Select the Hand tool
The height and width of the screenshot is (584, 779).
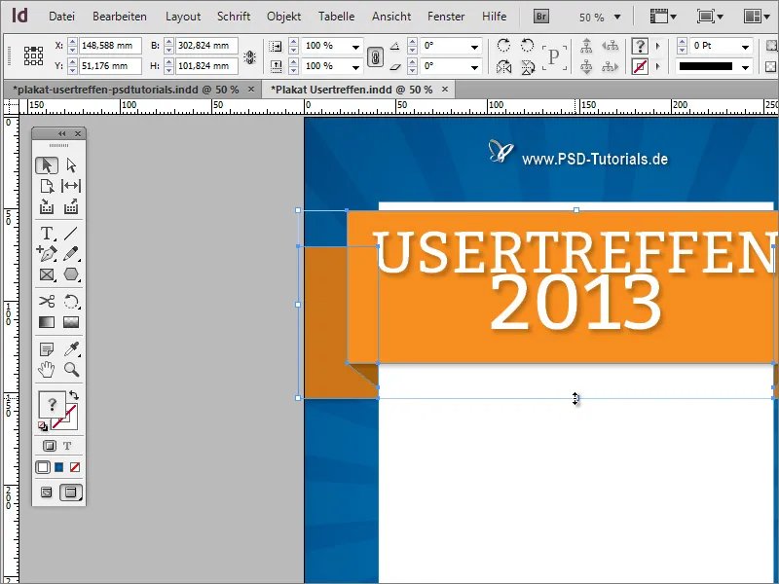click(47, 370)
